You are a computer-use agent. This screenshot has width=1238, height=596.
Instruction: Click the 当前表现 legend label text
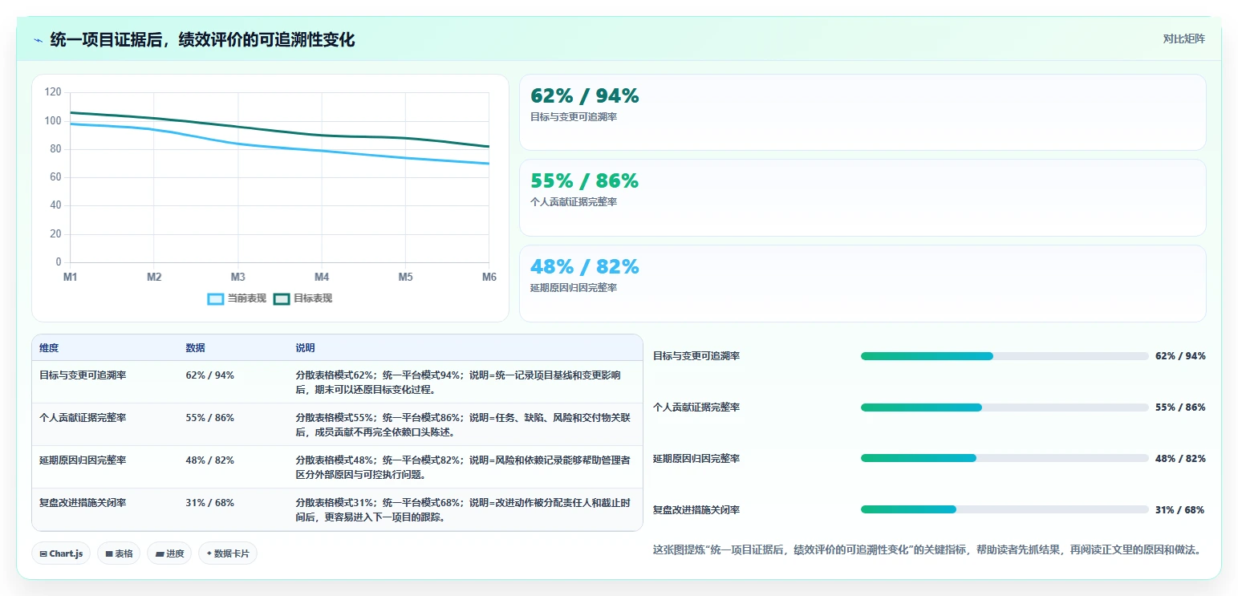pos(246,298)
